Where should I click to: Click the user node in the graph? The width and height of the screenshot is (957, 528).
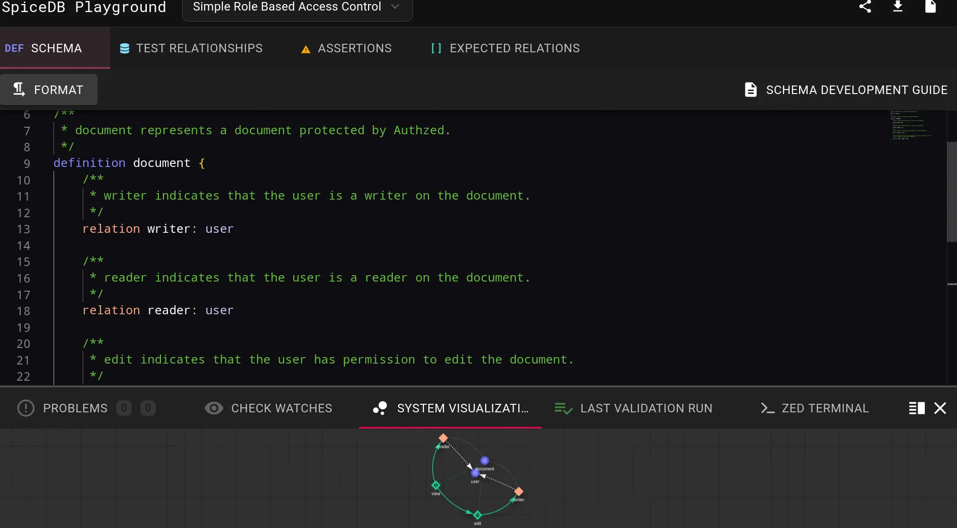pos(475,473)
